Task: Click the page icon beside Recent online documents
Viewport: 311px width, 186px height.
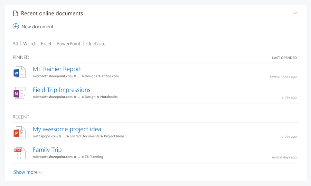Action: 15,13
